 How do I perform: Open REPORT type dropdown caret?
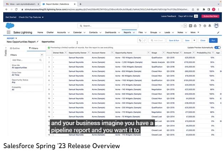pyautogui.click(x=16, y=38)
